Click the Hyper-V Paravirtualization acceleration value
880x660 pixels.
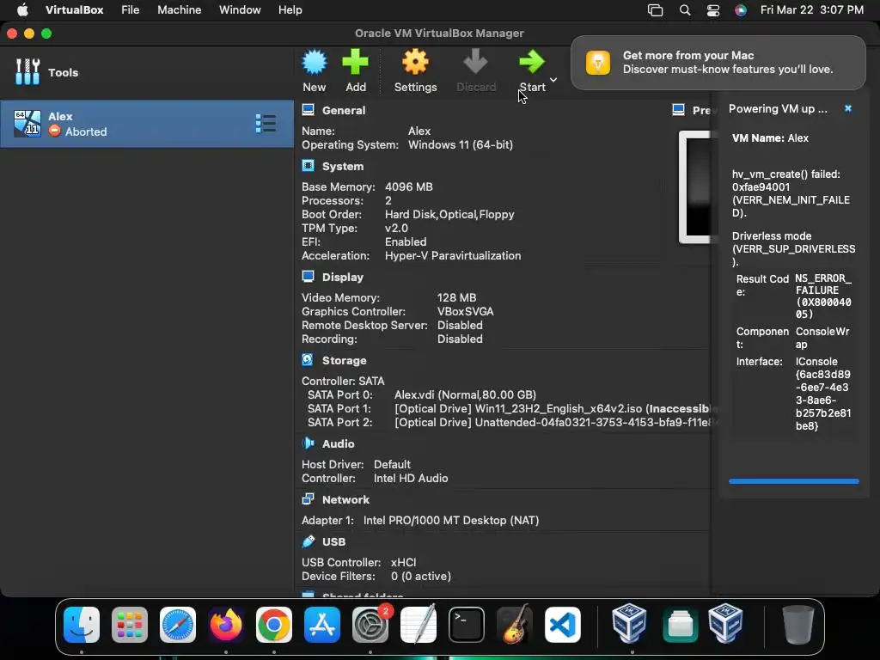452,255
